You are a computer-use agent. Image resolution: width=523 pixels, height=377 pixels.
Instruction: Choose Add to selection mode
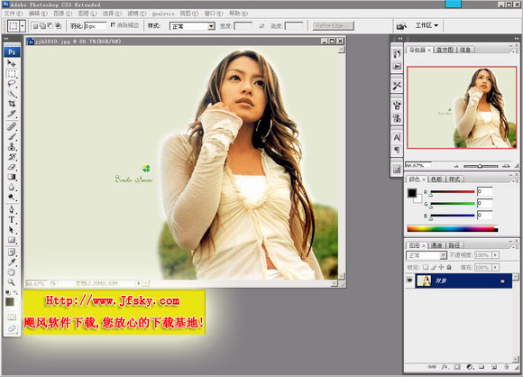click(42, 25)
